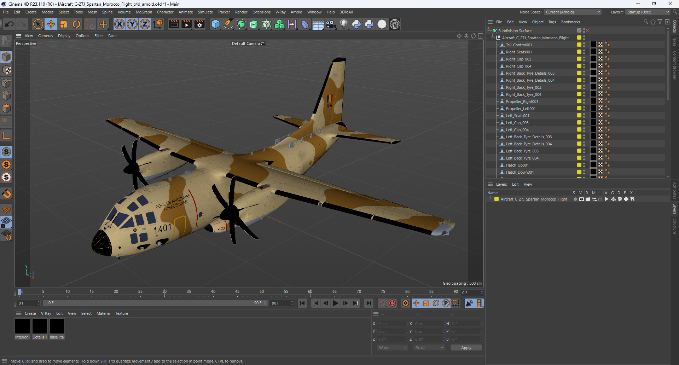The width and height of the screenshot is (679, 365).
Task: Toggle X axis lock
Action: coord(120,24)
